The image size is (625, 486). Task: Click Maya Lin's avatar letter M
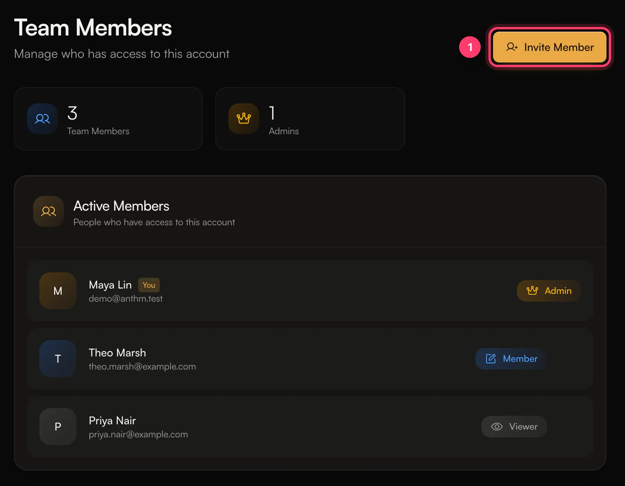click(58, 291)
